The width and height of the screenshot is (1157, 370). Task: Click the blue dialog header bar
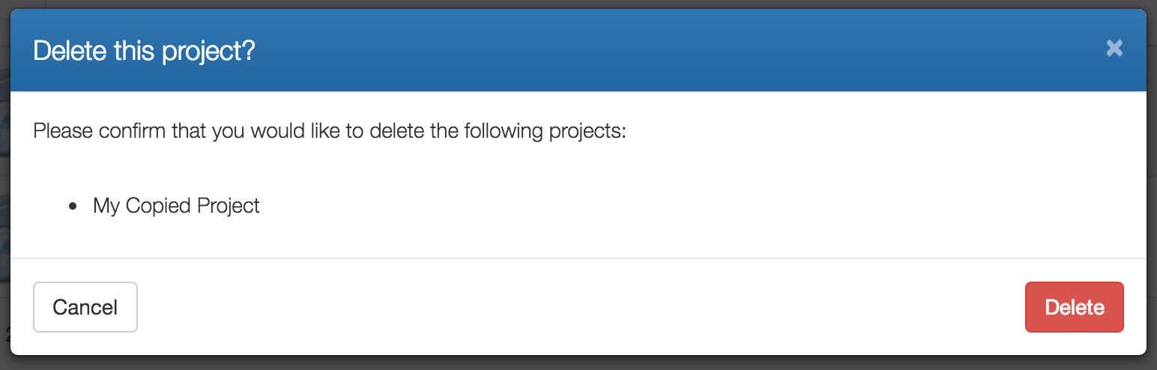tap(578, 50)
